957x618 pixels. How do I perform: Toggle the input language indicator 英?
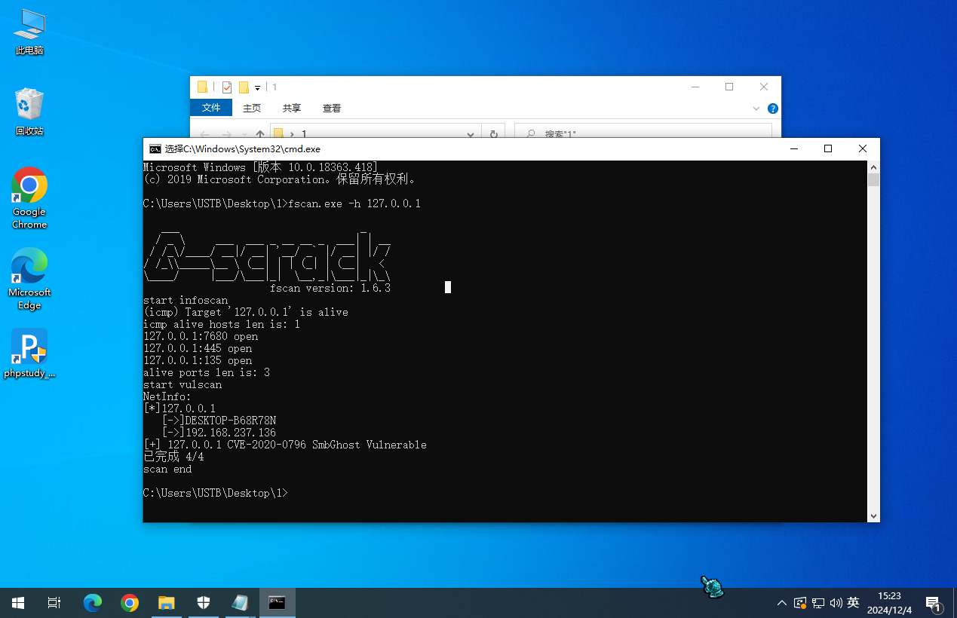pyautogui.click(x=853, y=603)
